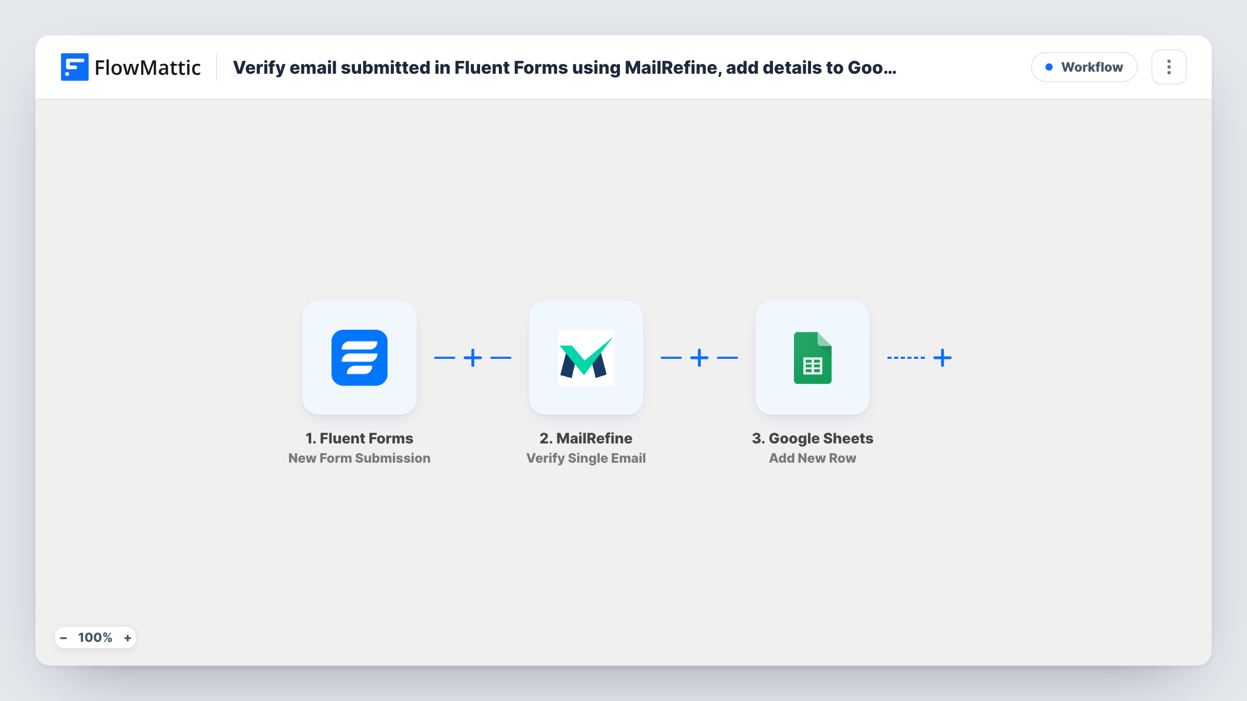Screen dimensions: 1247x701
Task: Open the Fluent Forms trigger step icon
Action: [359, 358]
